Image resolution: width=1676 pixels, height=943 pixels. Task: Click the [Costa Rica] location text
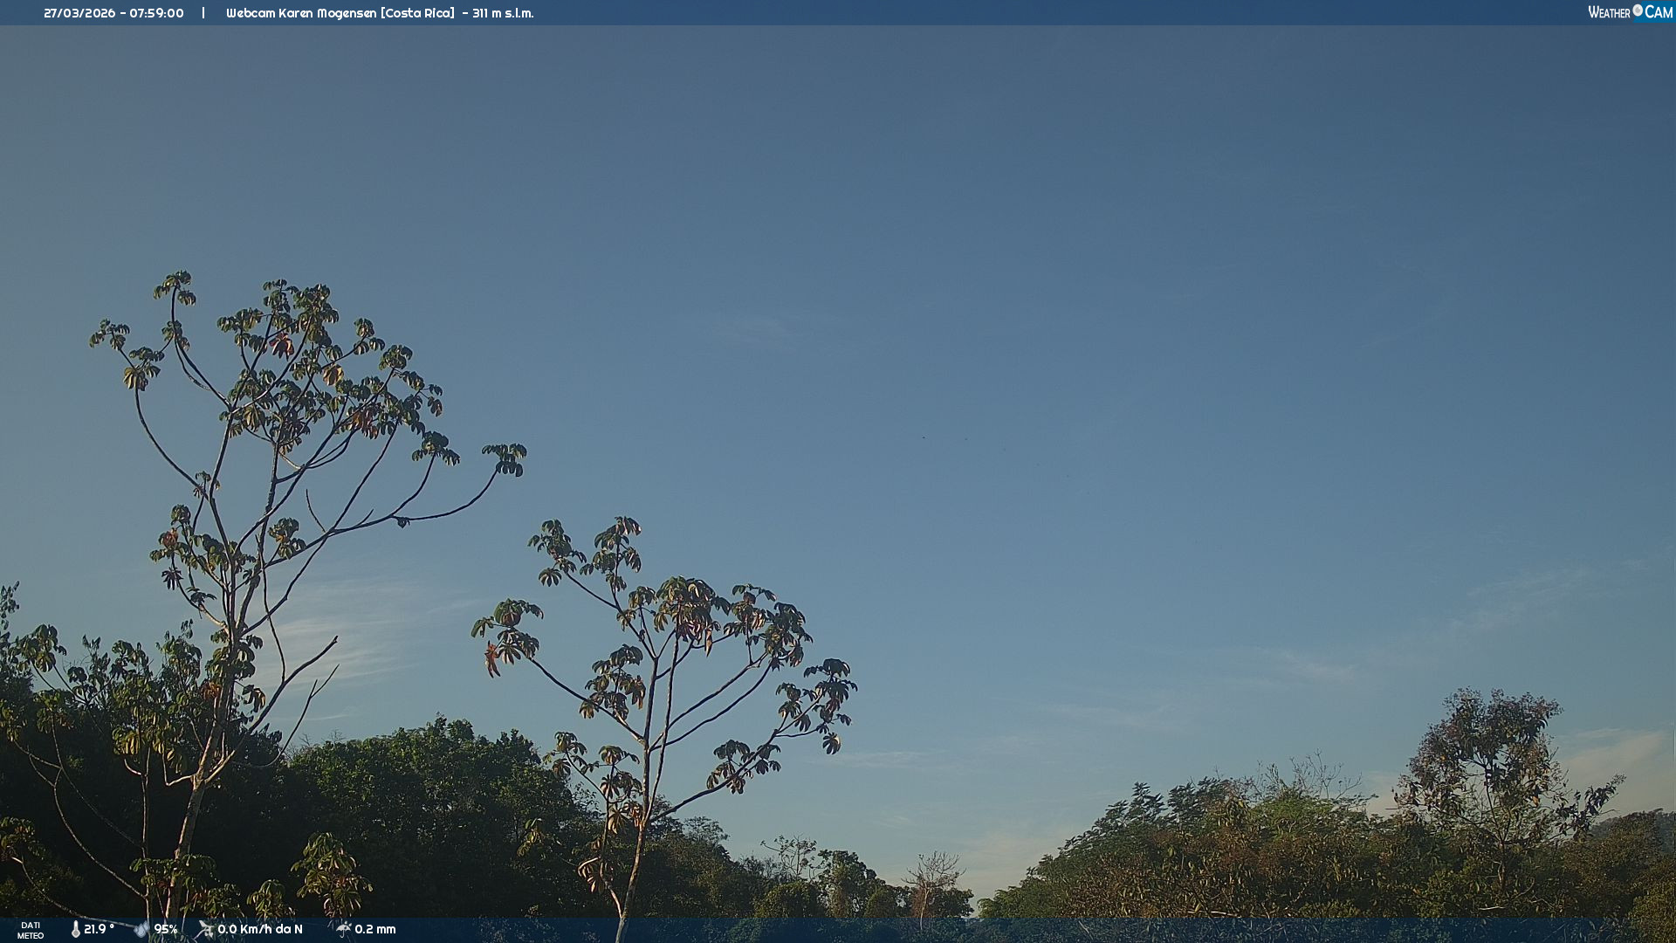point(417,13)
